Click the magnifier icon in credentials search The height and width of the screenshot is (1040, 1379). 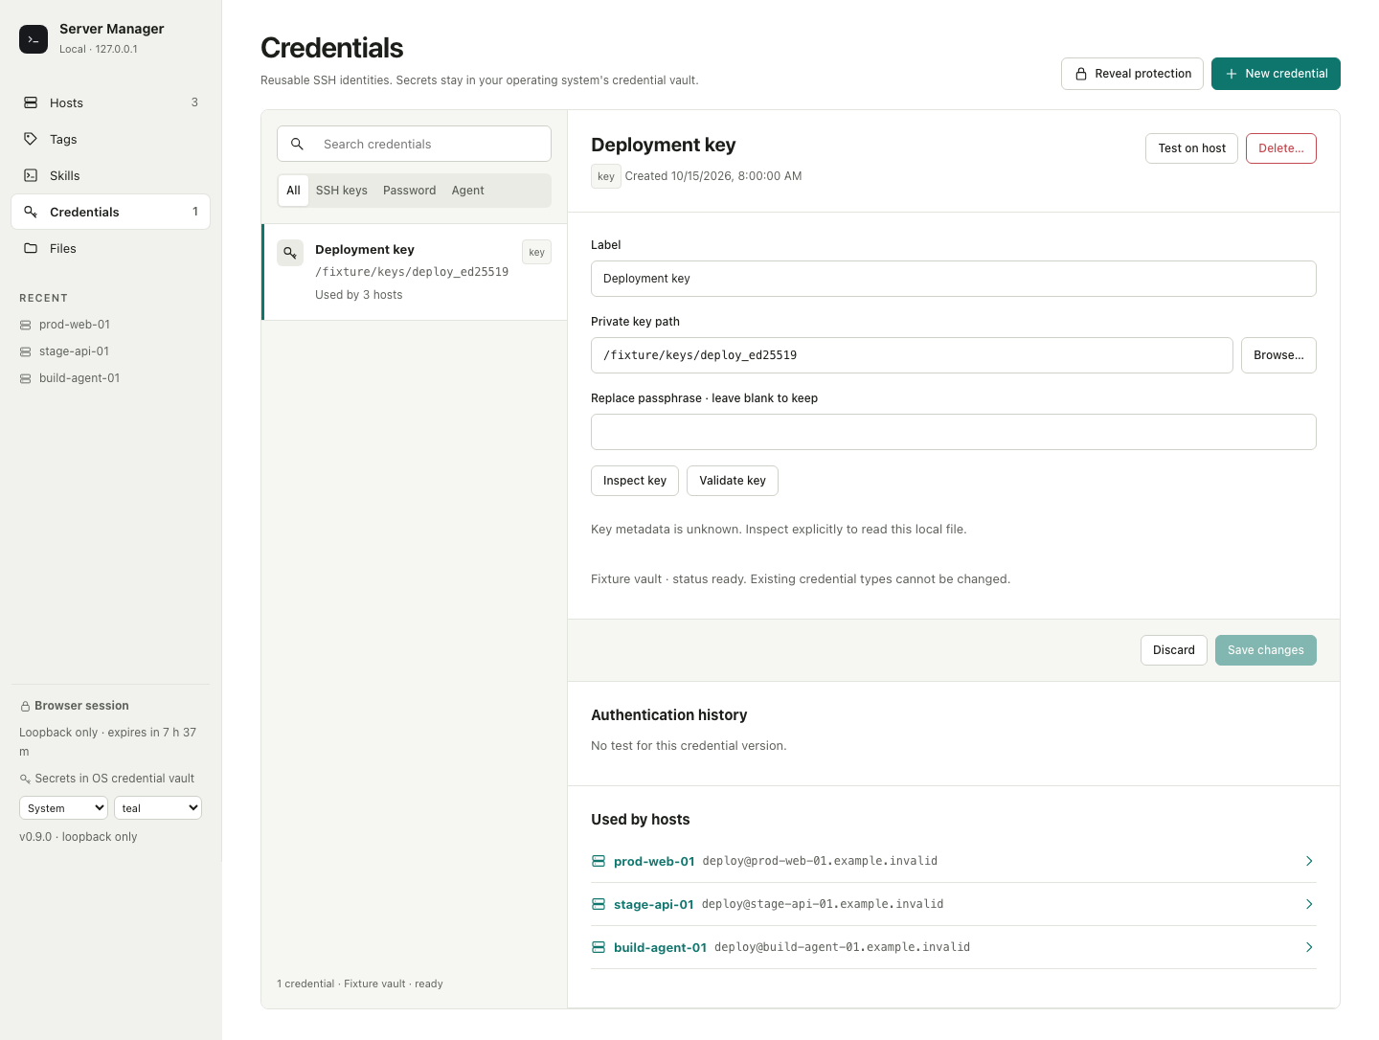297,144
